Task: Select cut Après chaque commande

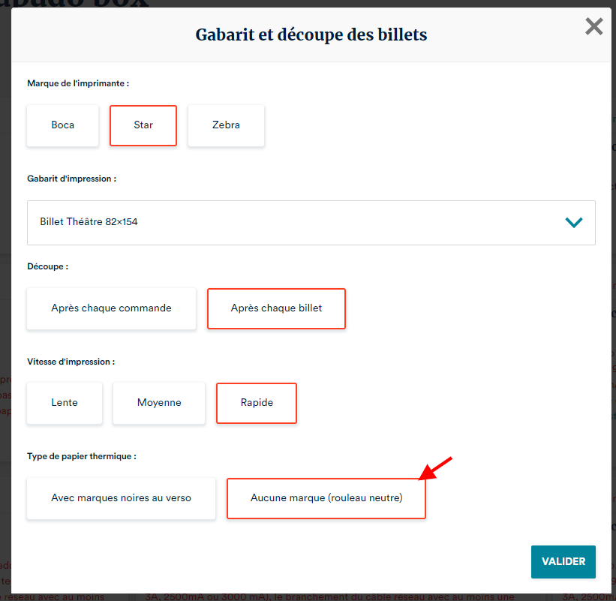Action: click(x=111, y=308)
